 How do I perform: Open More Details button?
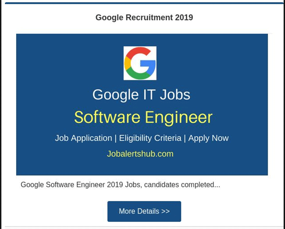pos(144,211)
